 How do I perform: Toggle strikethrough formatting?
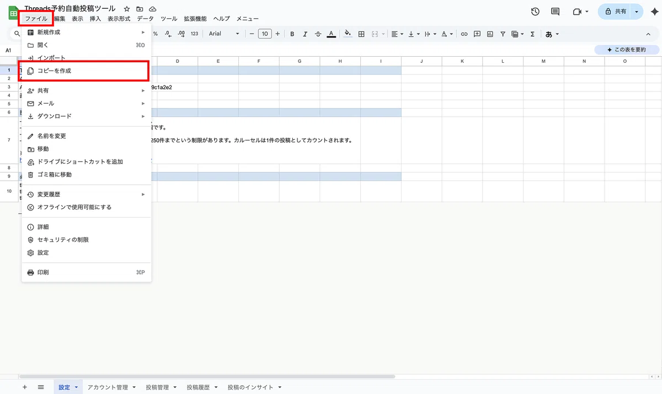(318, 34)
